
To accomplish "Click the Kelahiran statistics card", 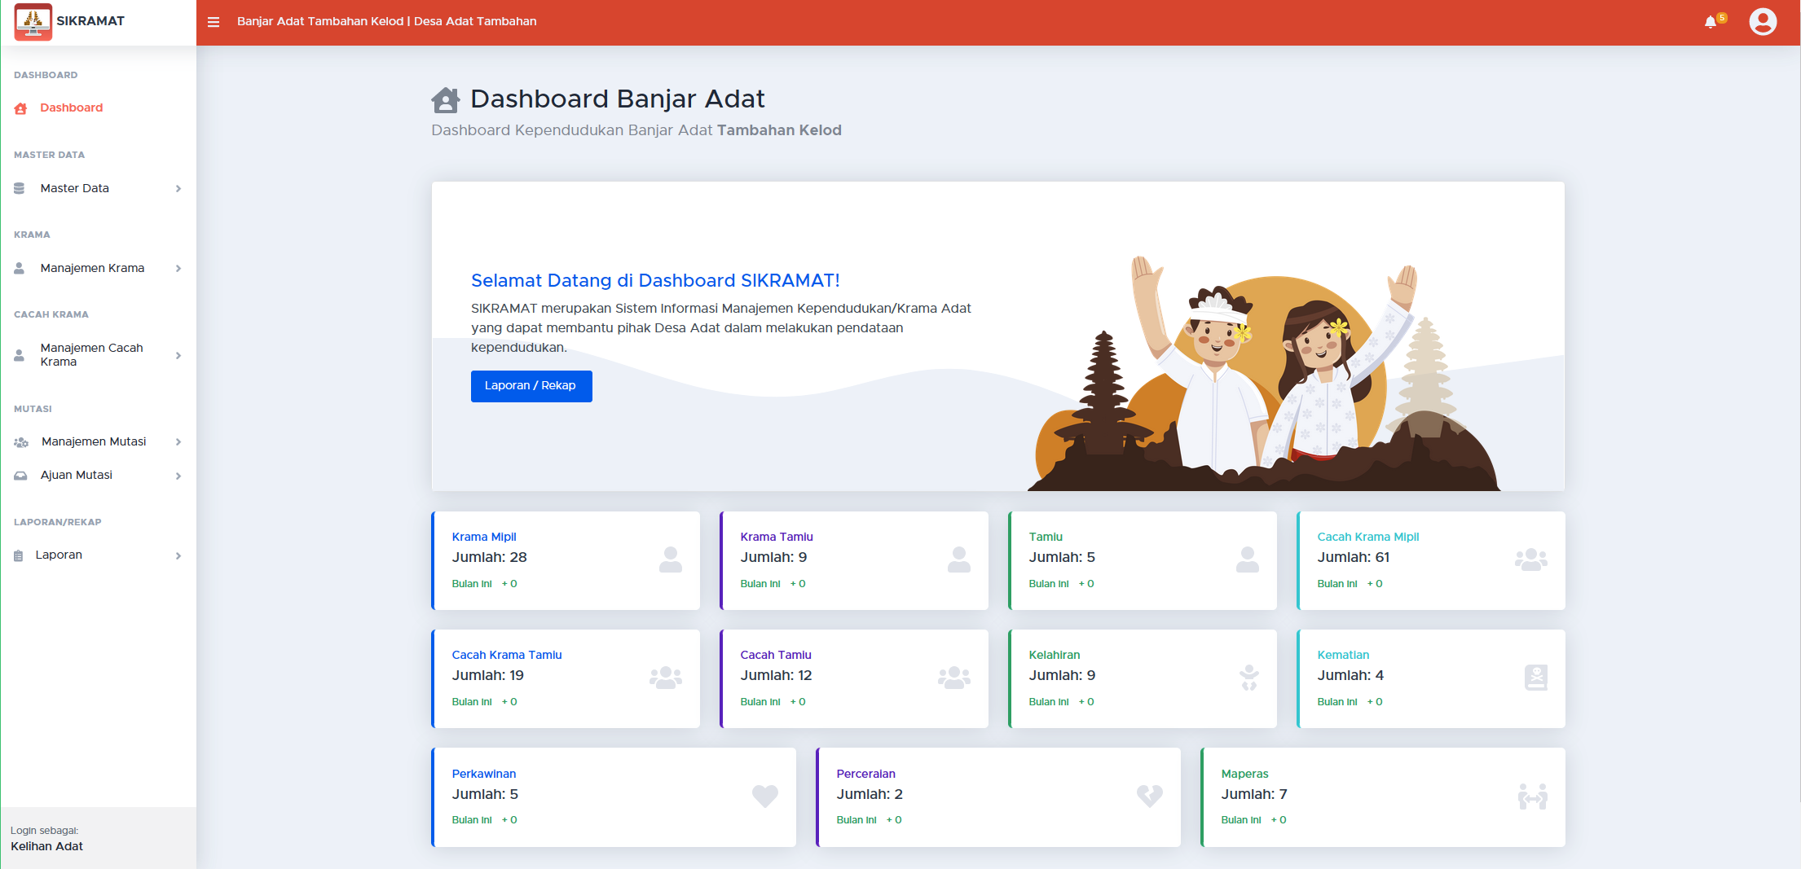I will point(1143,678).
